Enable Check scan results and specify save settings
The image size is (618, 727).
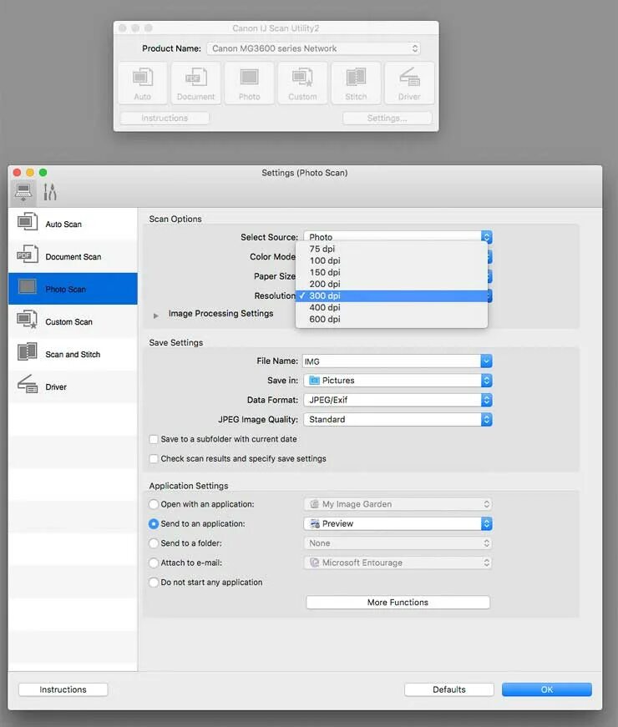coord(154,458)
